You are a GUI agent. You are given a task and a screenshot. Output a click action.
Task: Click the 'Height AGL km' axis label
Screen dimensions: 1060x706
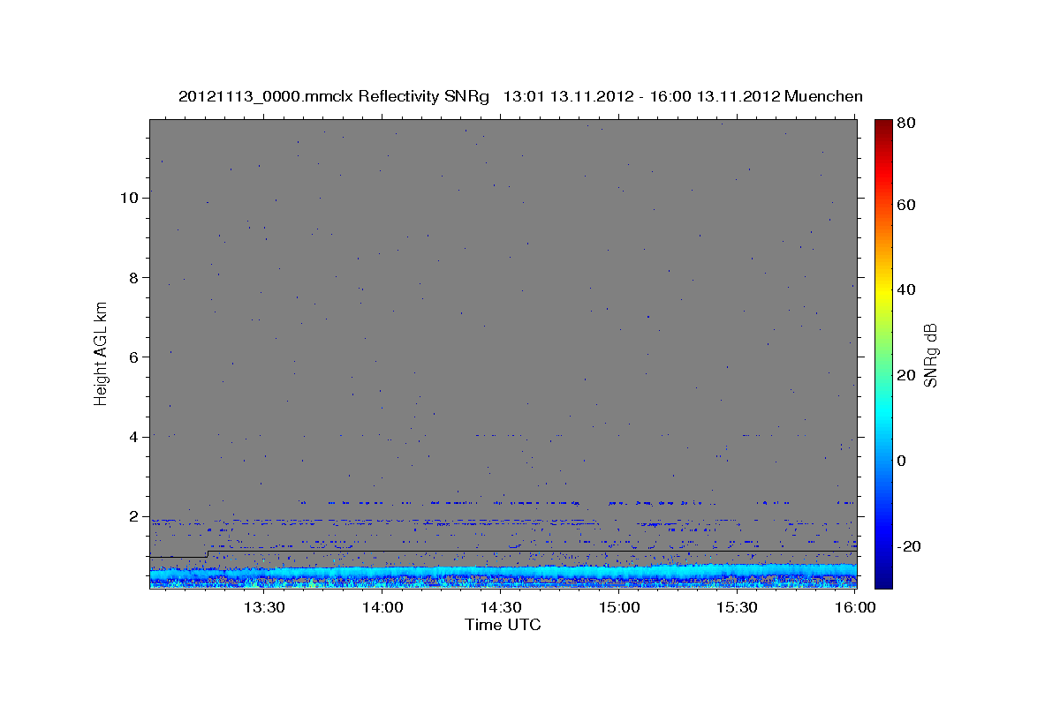(x=102, y=352)
